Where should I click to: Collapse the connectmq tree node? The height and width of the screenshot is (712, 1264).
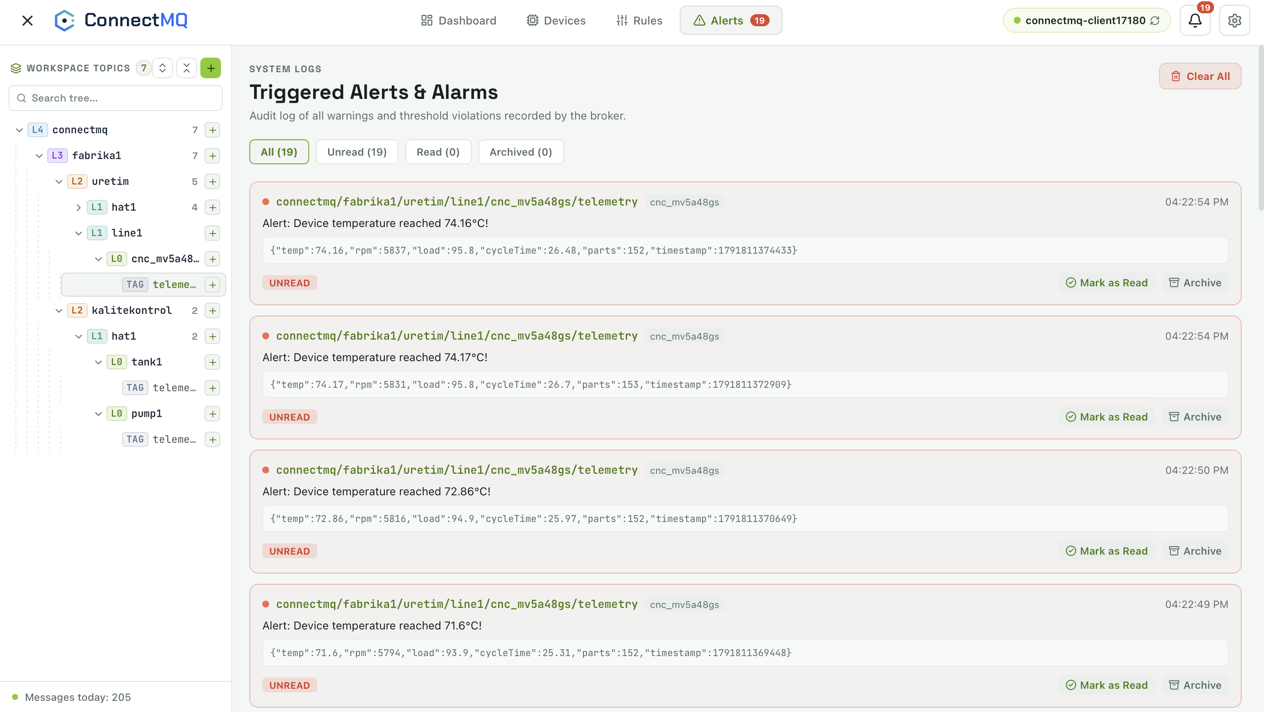point(19,130)
